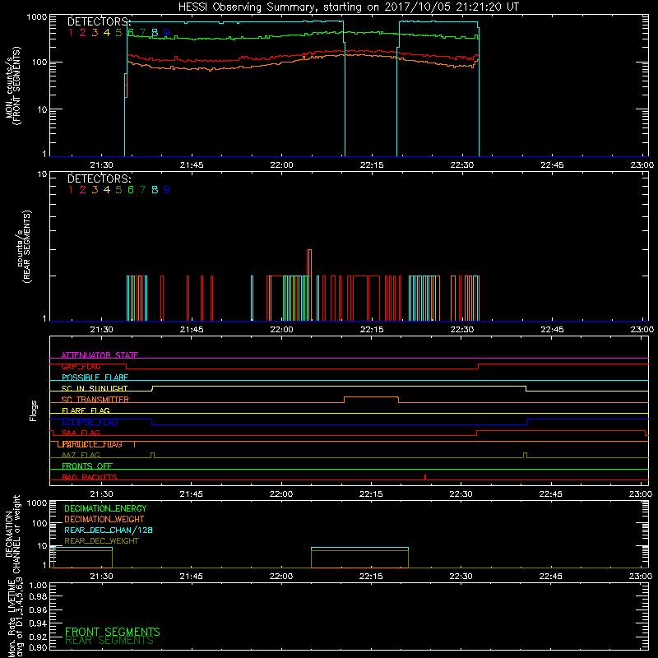Click the 22:15 time label under rear segments plot

point(372,330)
